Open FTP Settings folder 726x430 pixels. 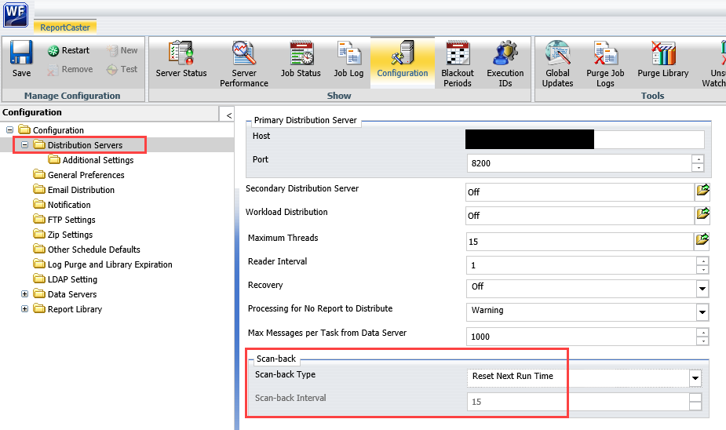click(x=71, y=220)
